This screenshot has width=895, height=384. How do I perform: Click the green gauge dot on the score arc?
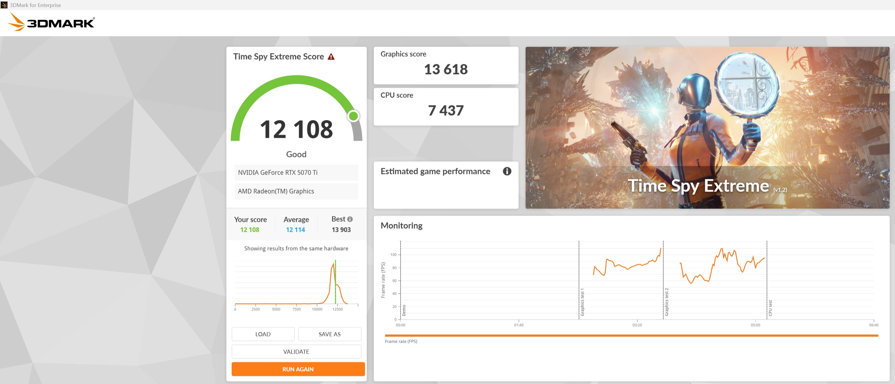click(353, 116)
